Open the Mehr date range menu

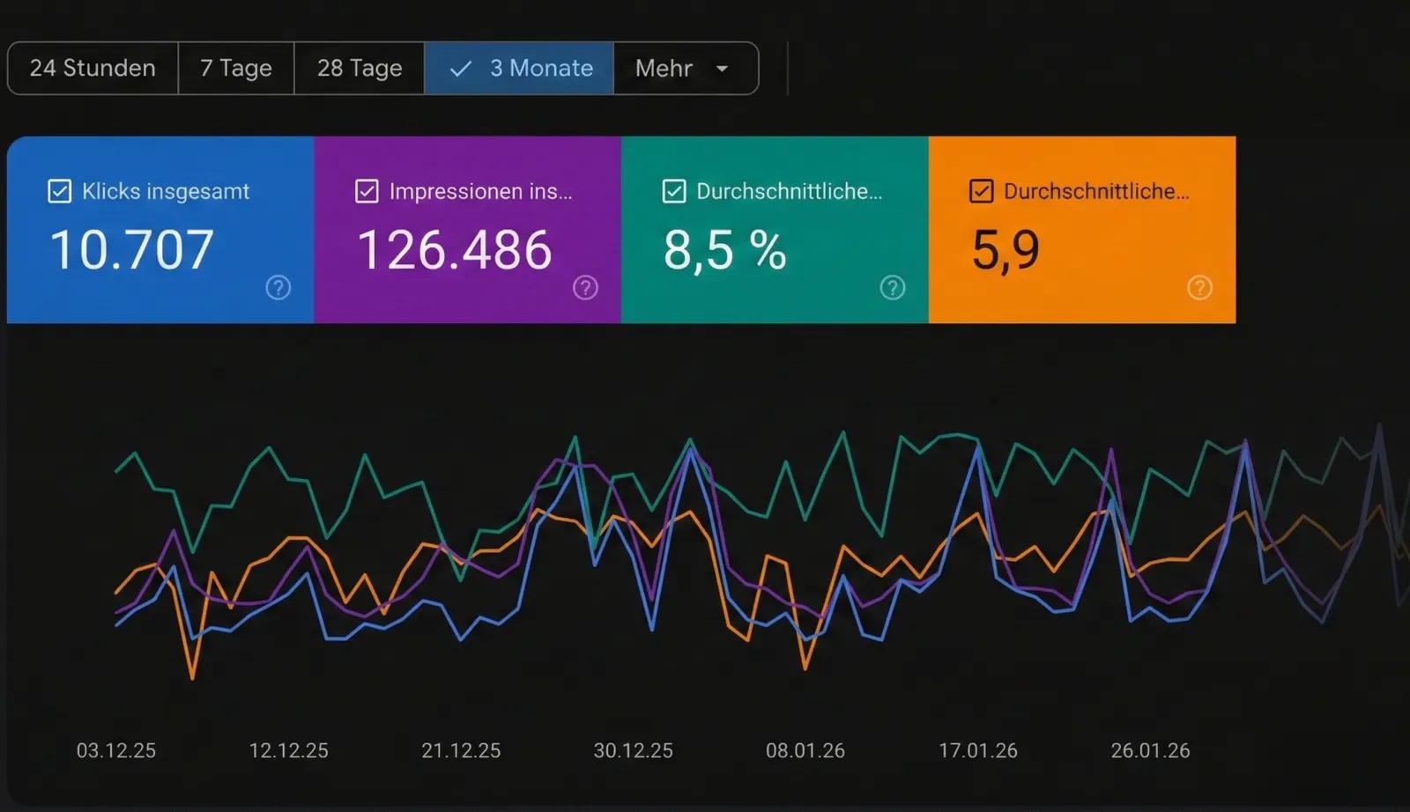[664, 69]
